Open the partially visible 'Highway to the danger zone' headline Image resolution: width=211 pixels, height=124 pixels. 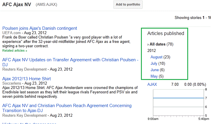tap(29, 123)
